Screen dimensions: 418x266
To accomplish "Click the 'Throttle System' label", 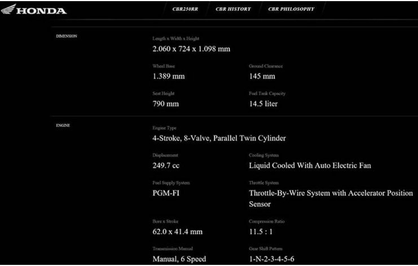I will tap(263, 183).
